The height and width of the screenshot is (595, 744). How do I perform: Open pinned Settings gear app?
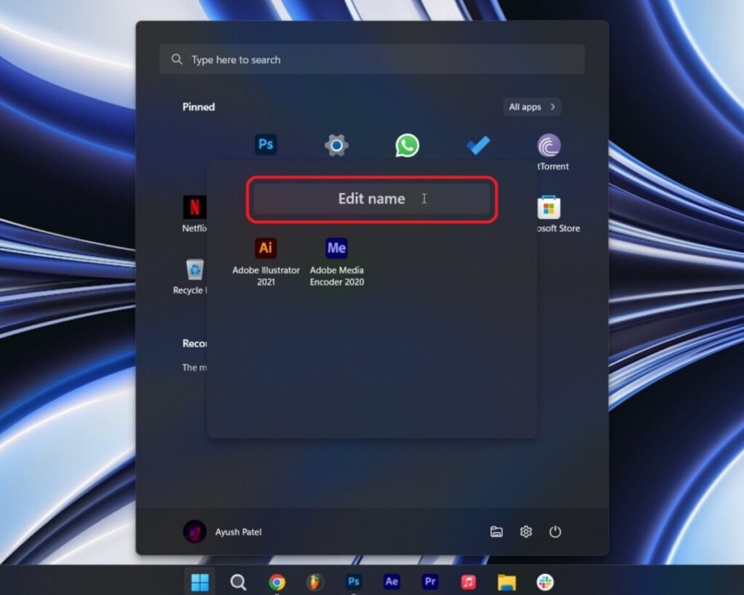[336, 145]
